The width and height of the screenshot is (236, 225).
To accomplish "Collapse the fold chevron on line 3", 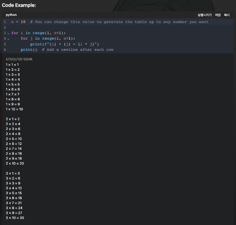I will (x=8, y=33).
